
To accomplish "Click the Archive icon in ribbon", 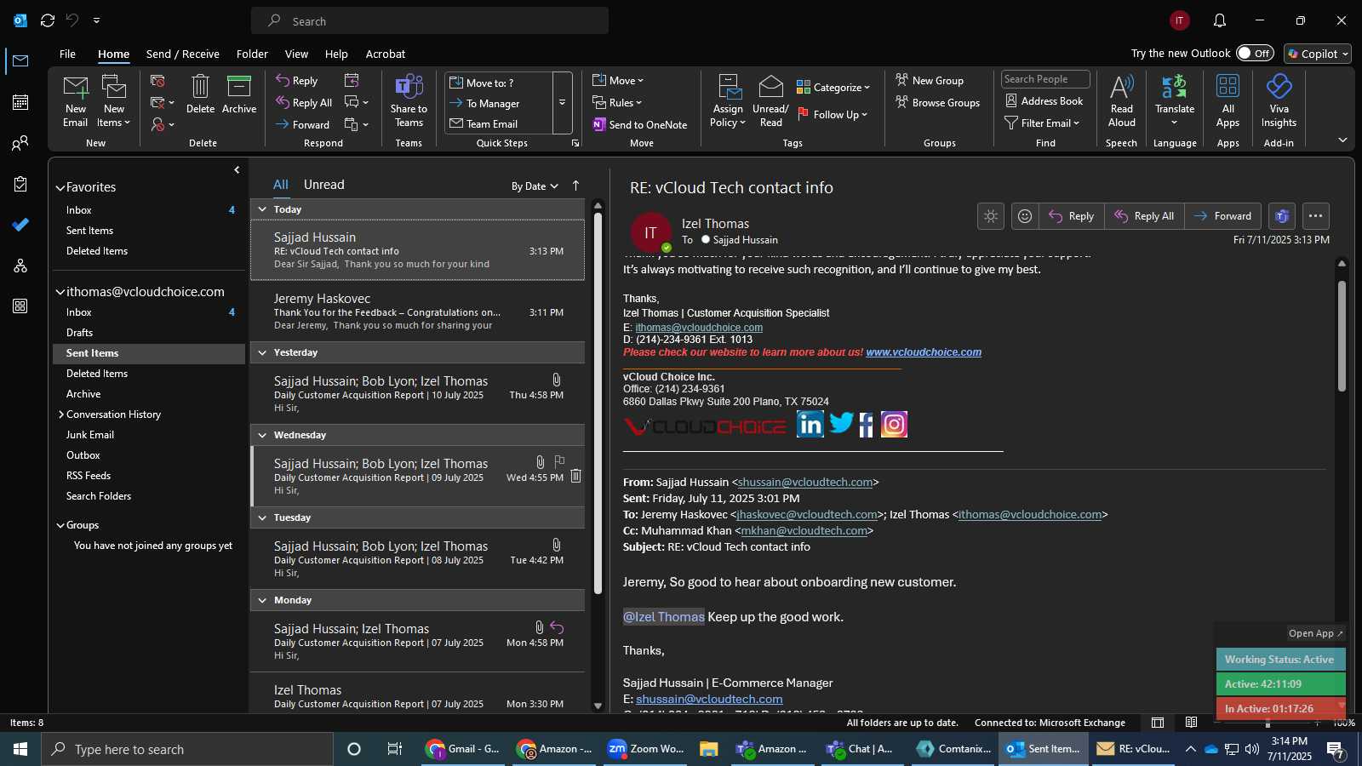I will pyautogui.click(x=239, y=94).
